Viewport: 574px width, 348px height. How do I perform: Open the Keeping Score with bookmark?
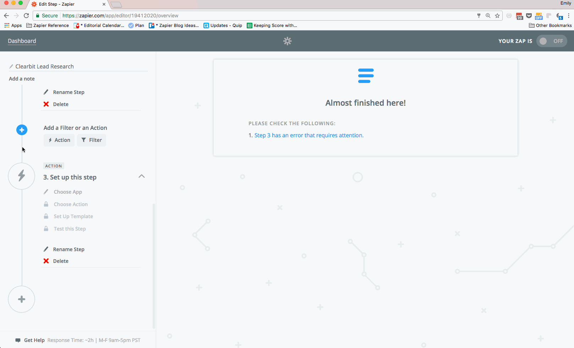point(272,26)
